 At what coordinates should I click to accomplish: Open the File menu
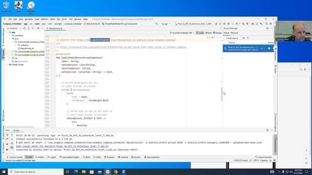10,19
